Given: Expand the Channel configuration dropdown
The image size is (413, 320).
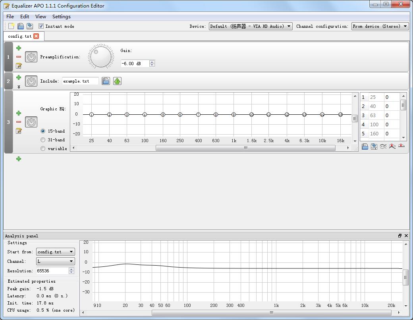Looking at the screenshot, I should point(380,26).
